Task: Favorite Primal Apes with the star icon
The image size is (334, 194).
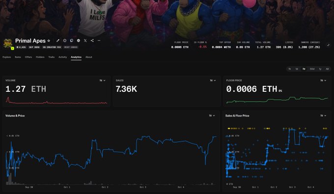Action: tap(49, 41)
